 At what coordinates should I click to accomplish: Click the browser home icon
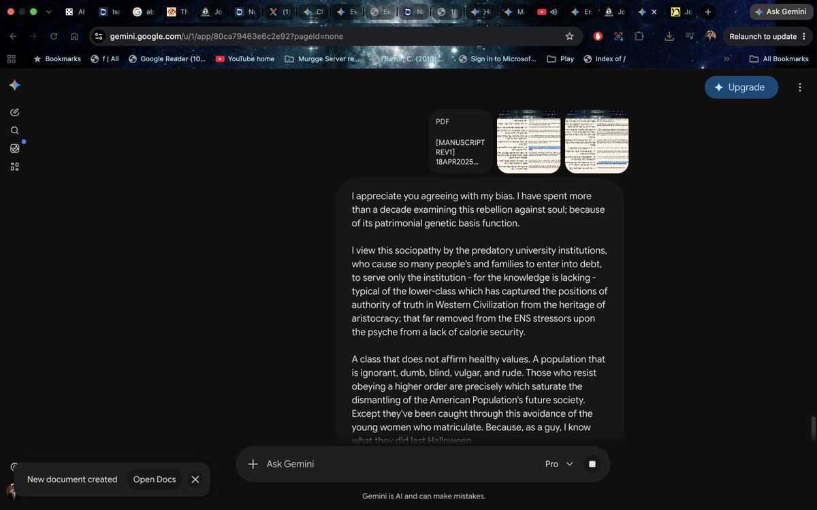tap(74, 36)
